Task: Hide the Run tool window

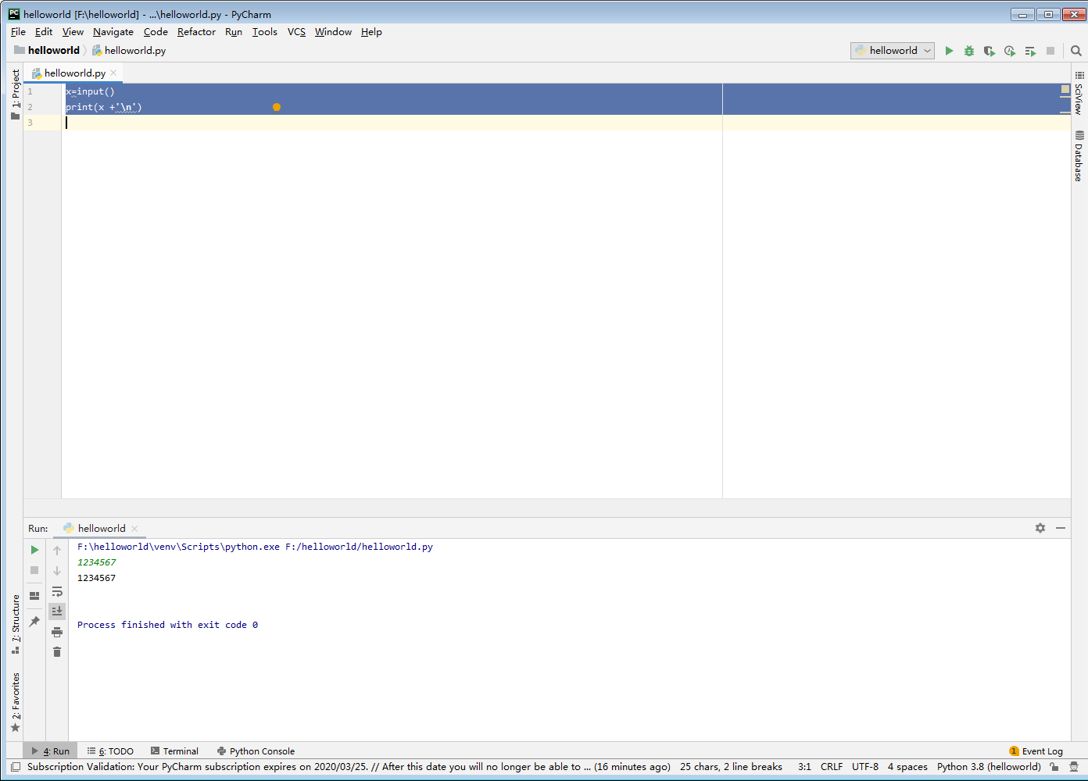Action: point(1061,528)
